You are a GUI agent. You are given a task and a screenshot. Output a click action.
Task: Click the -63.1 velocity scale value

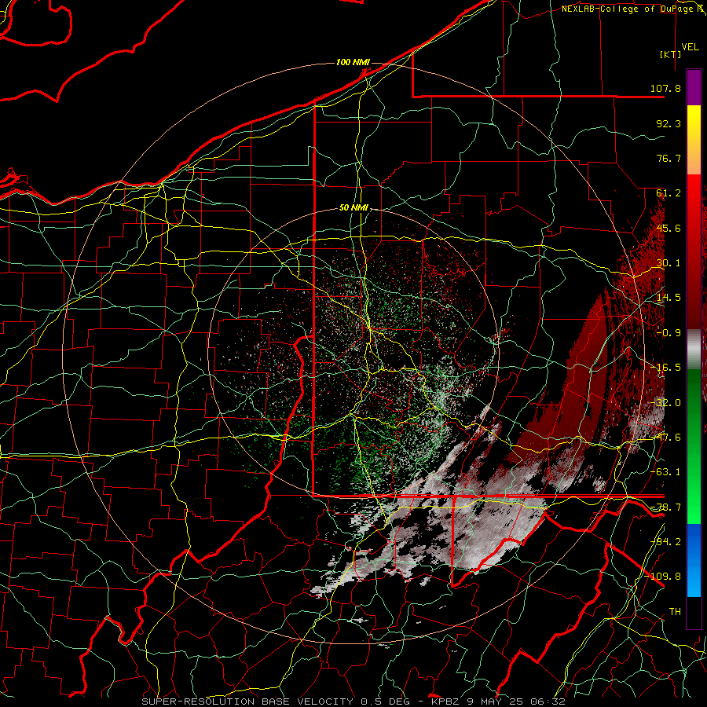click(x=665, y=472)
